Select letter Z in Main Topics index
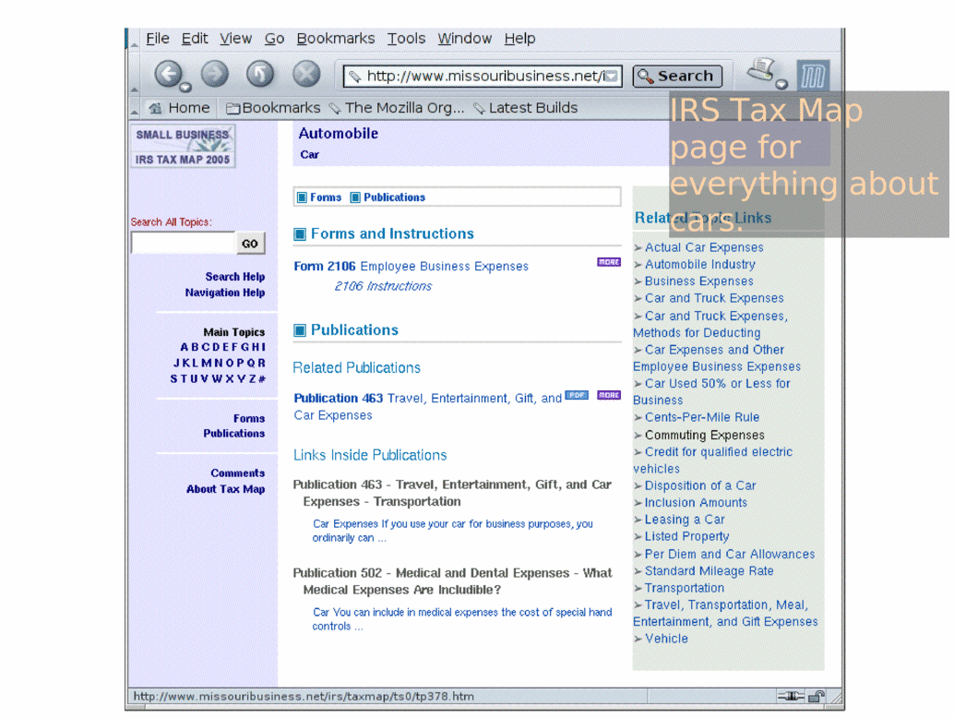Viewport: 954px width, 718px height. [252, 378]
